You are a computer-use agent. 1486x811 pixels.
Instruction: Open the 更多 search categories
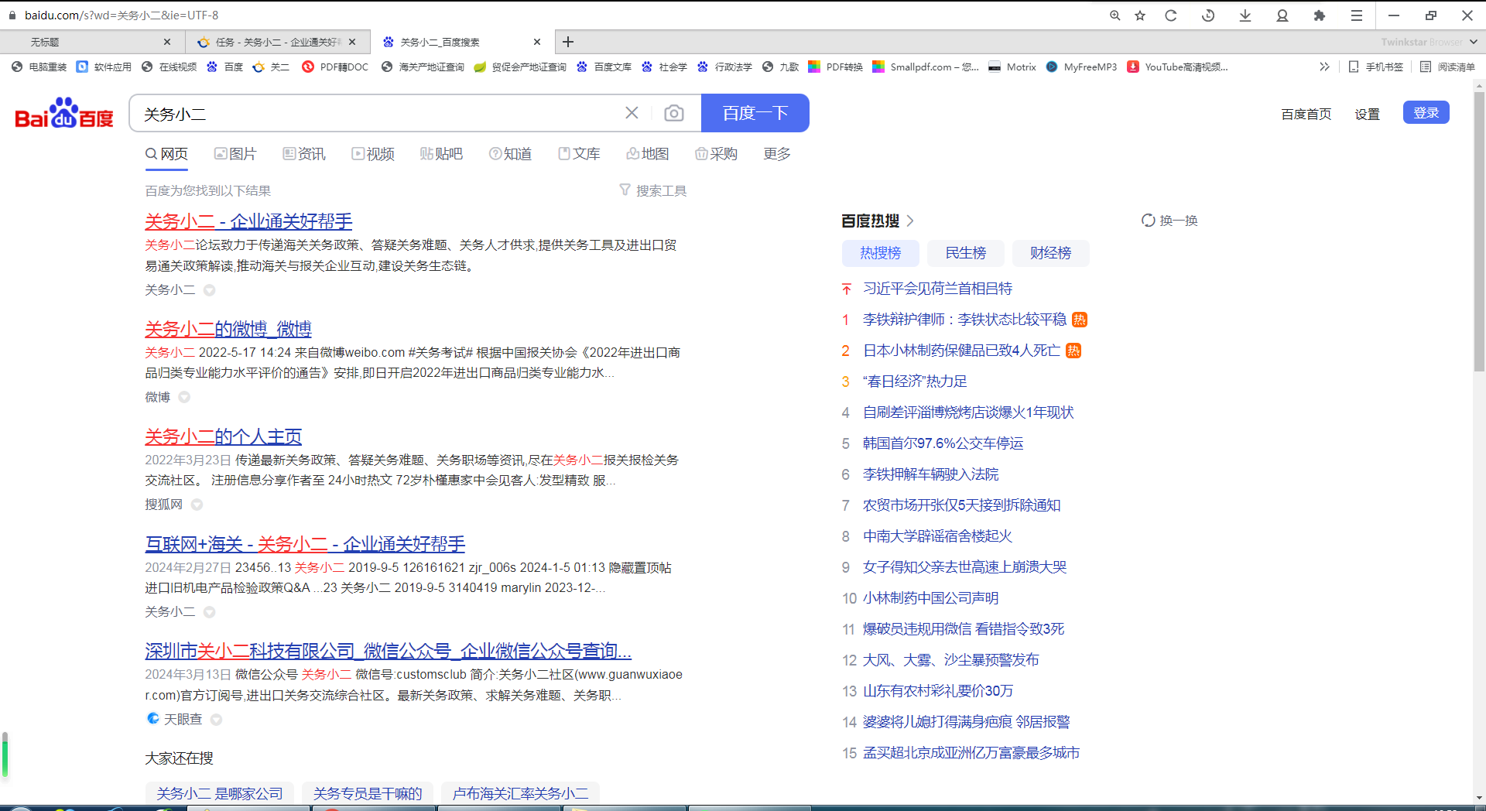coord(777,154)
